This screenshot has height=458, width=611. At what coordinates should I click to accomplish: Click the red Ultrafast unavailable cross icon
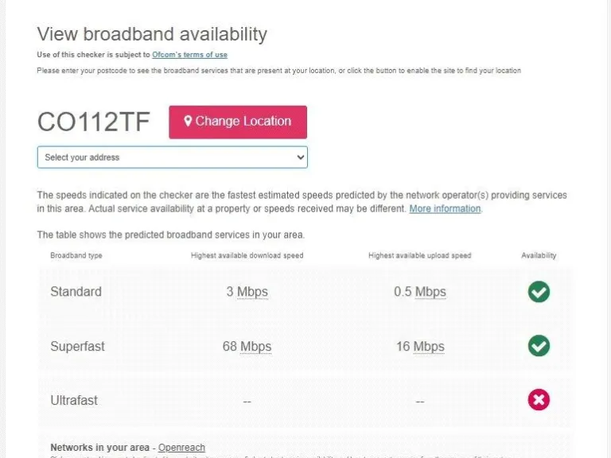[539, 400]
